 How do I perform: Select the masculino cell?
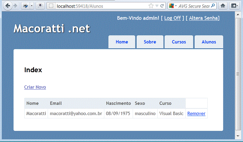[x=145, y=113]
